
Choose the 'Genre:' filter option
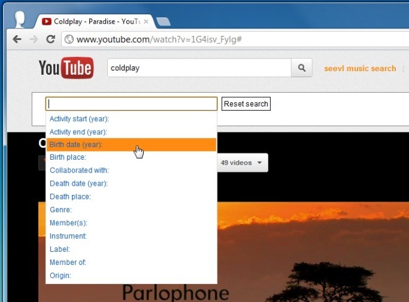coord(131,210)
